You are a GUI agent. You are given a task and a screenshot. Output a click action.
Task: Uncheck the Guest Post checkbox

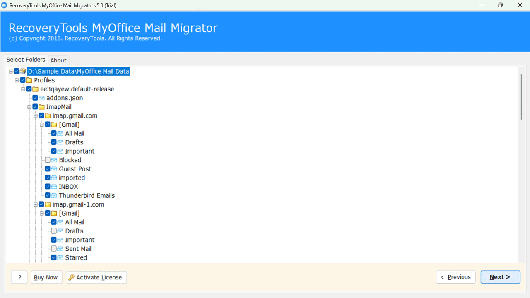pyautogui.click(x=48, y=169)
